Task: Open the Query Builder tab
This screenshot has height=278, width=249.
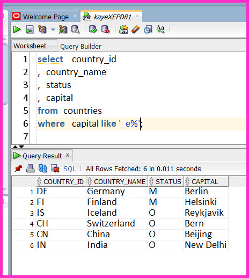Action: tap(80, 47)
